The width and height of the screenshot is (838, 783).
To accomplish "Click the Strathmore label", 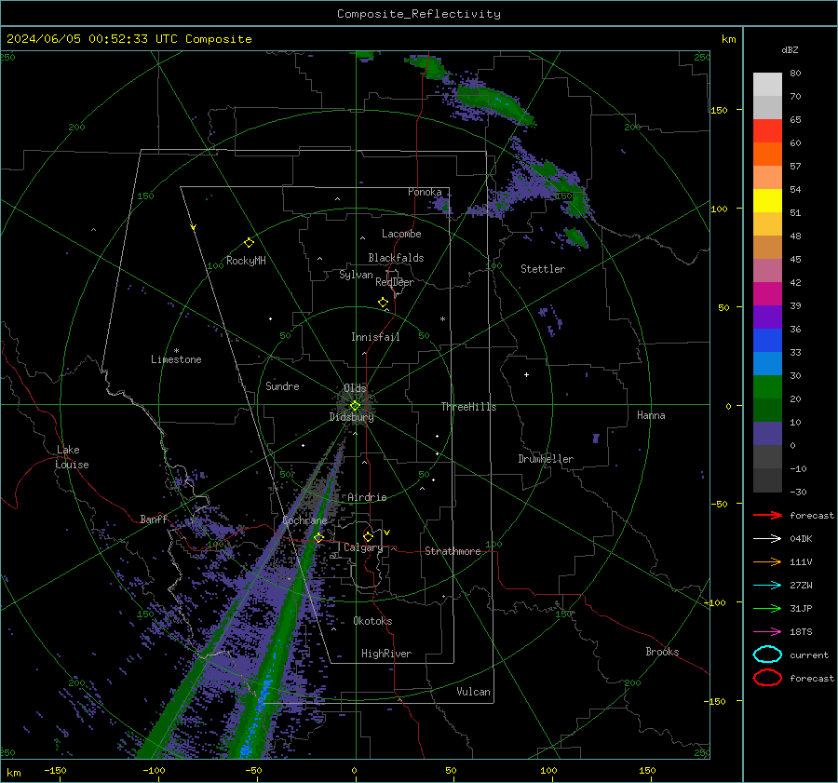I will click(x=453, y=551).
